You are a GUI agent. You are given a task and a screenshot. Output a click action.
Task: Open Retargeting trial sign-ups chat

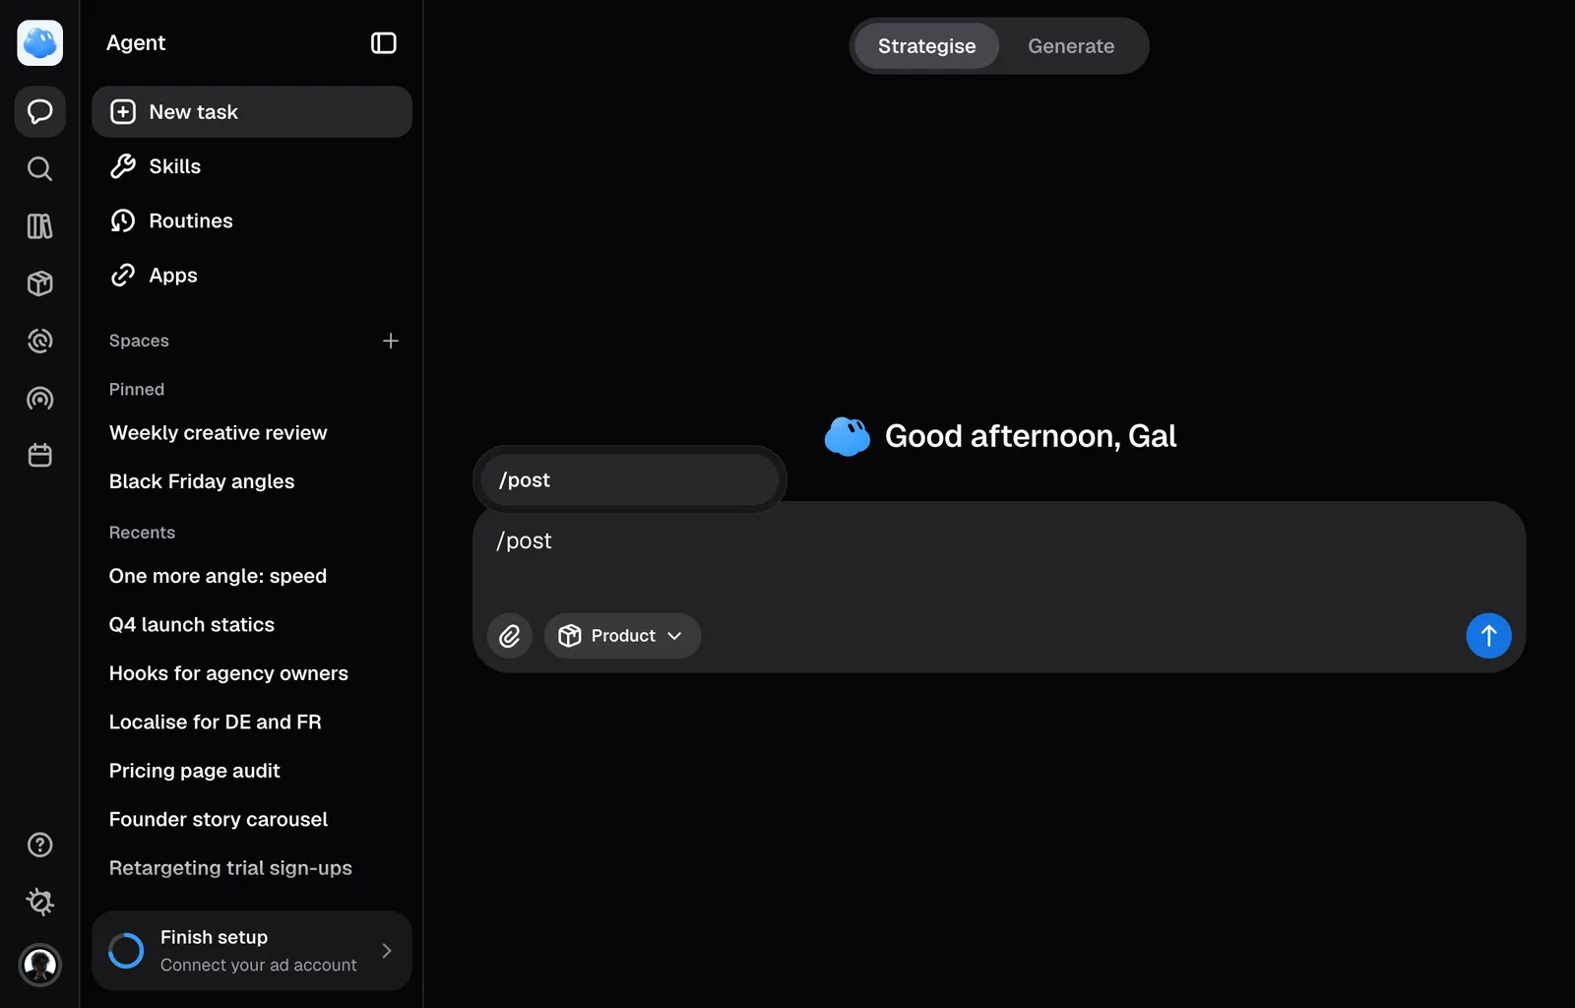[x=230, y=868]
